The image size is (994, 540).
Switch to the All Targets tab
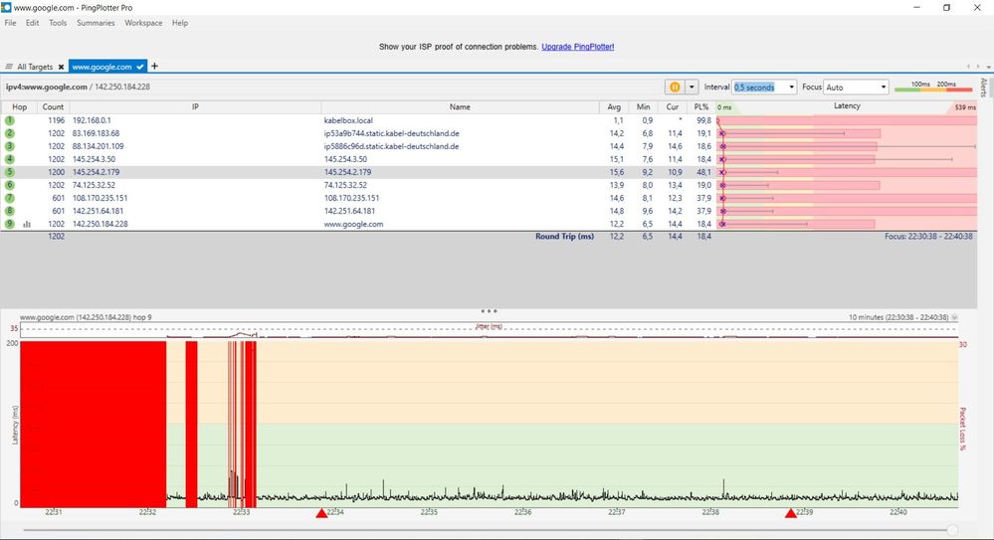[32, 67]
